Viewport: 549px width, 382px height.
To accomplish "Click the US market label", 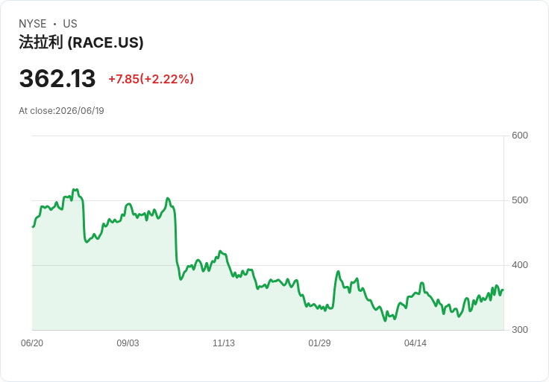I will click(x=70, y=24).
